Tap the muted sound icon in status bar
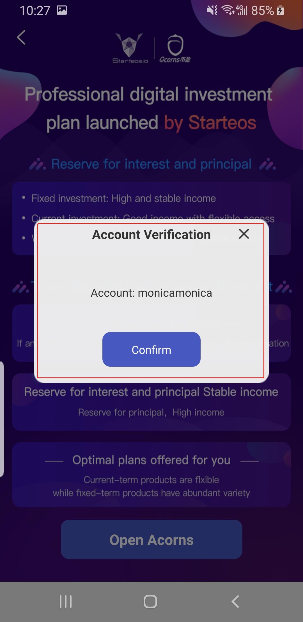 212,10
